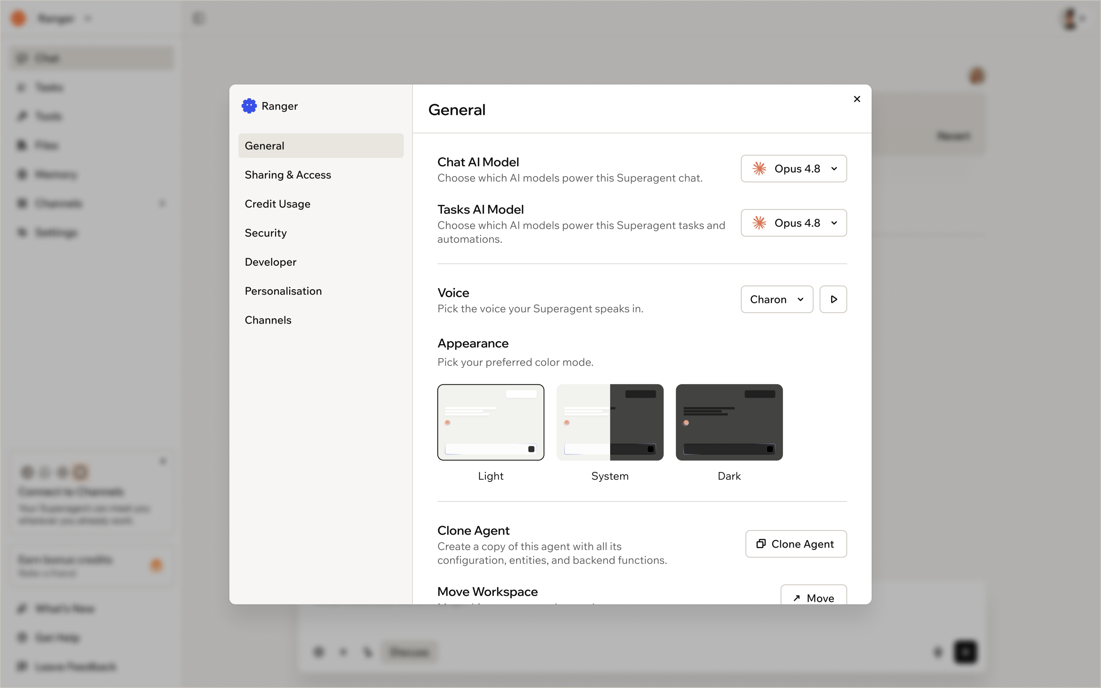Click the Move Workspace heading

click(487, 592)
